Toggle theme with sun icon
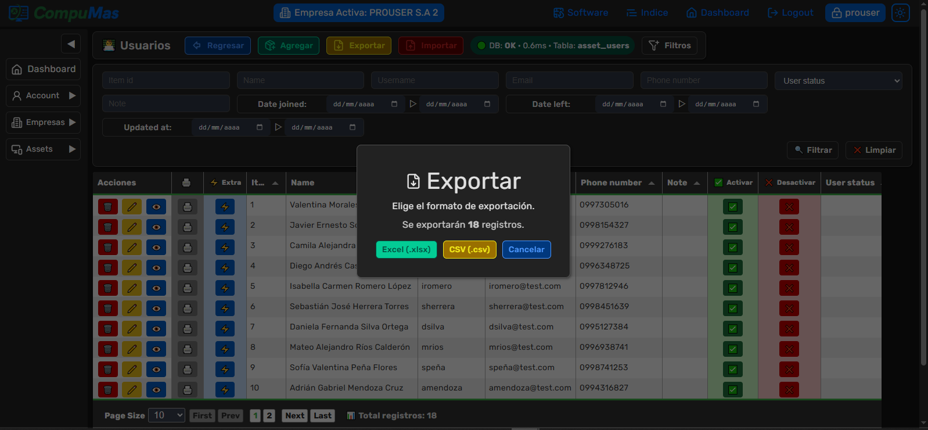 (x=900, y=13)
